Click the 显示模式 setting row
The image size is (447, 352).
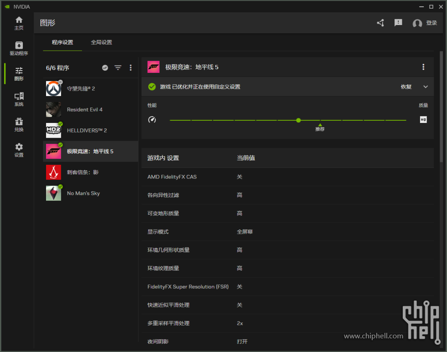pos(287,232)
